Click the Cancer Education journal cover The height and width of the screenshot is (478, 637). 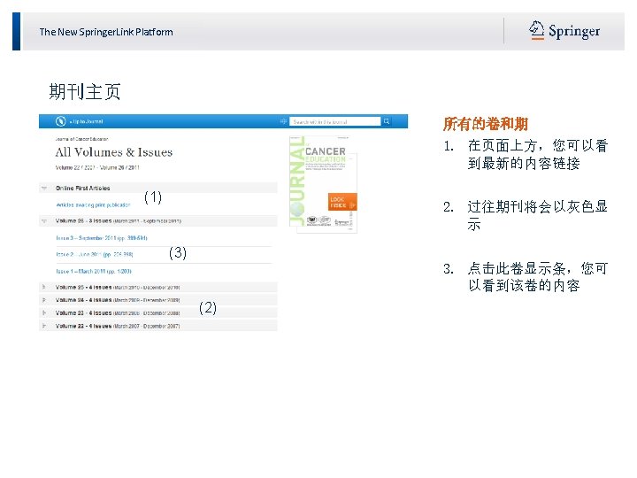click(324, 184)
